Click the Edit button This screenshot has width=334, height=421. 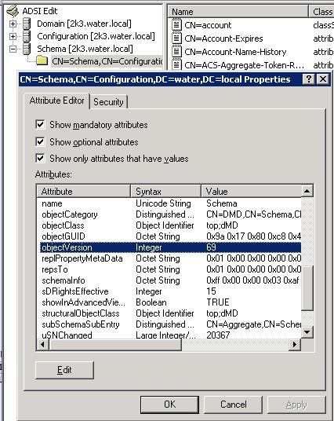(x=64, y=370)
